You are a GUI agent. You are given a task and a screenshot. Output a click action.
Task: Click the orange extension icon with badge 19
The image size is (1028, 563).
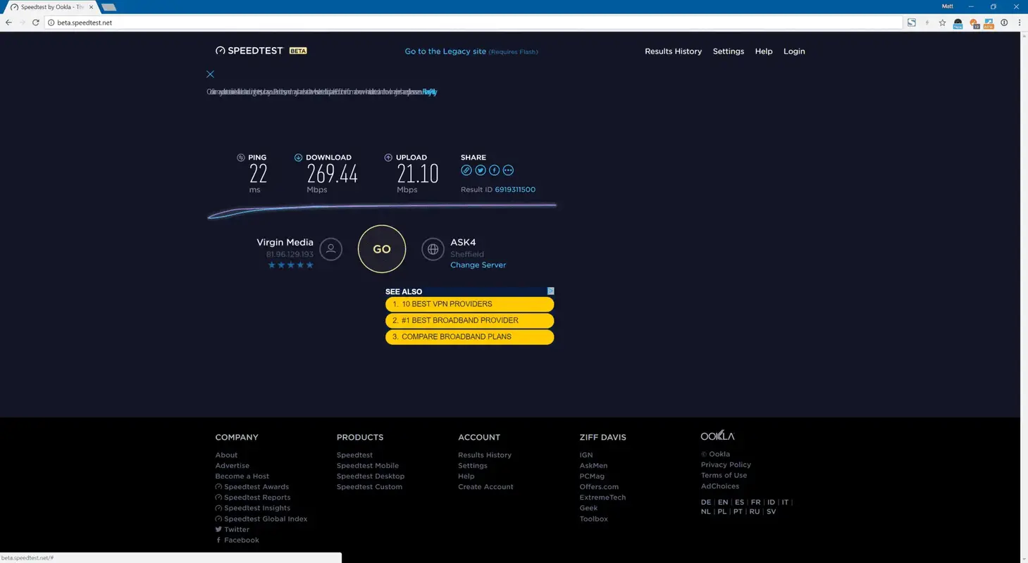974,23
